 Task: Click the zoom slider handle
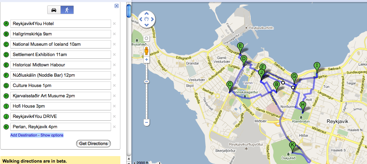point(147,81)
